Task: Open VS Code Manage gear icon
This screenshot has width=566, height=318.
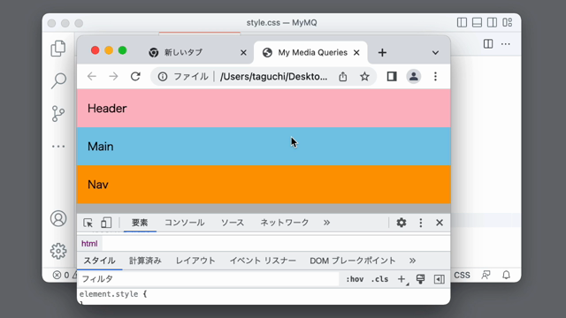Action: [58, 251]
